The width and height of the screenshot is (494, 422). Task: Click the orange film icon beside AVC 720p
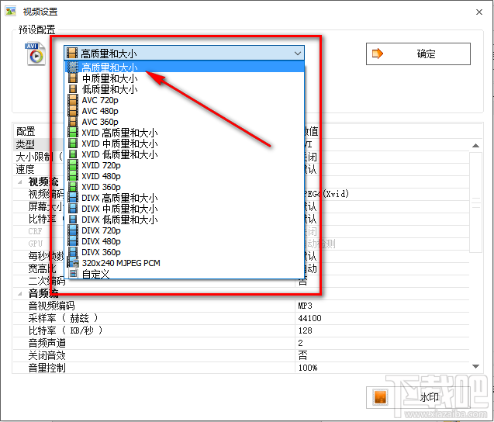pos(73,100)
